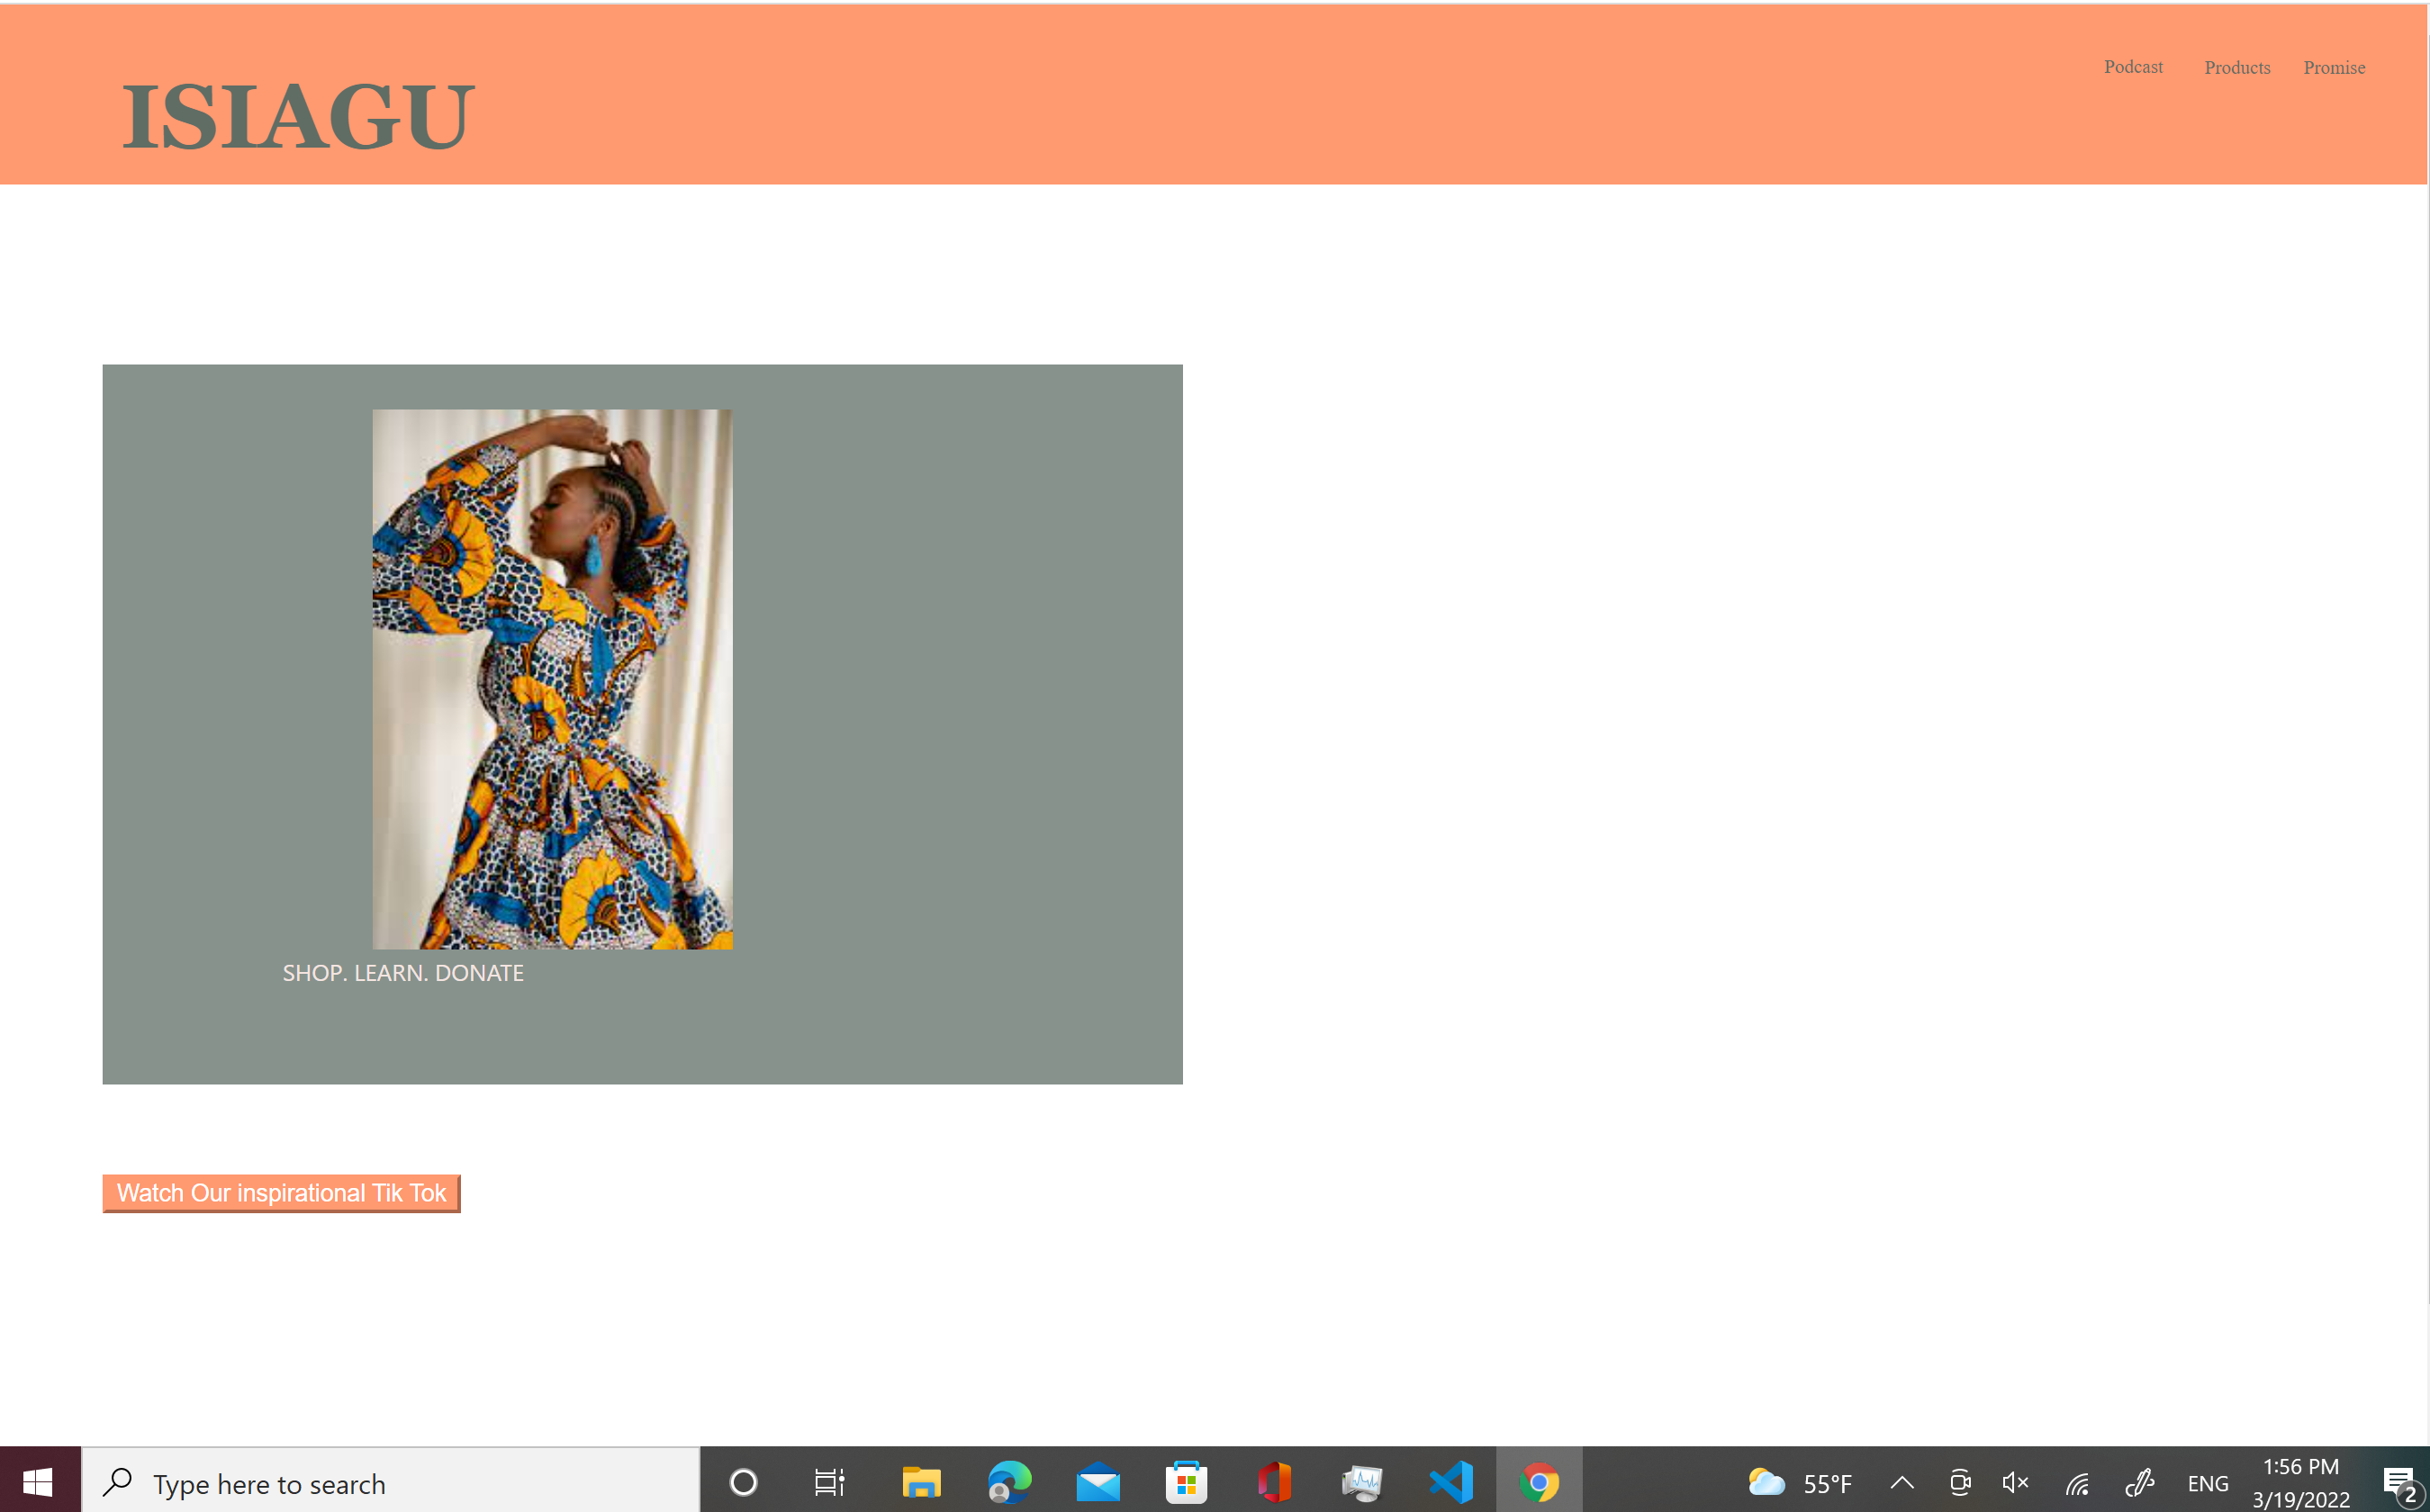
Task: Expand hidden system tray icons chevron
Action: [x=1902, y=1482]
